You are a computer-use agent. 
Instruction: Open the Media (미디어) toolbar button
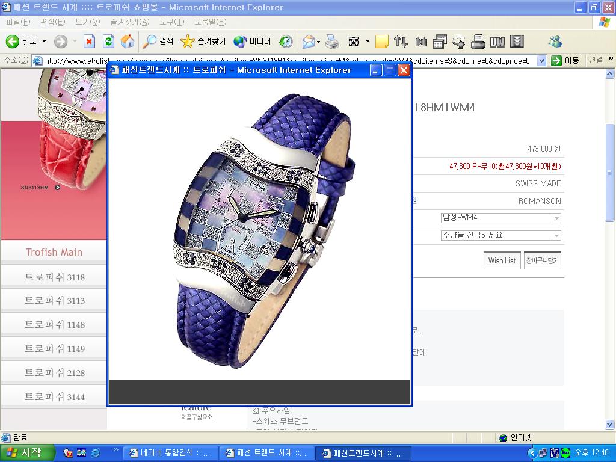tap(252, 42)
